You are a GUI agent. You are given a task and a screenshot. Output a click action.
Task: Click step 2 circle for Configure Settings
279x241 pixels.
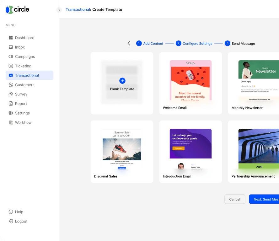(x=179, y=43)
